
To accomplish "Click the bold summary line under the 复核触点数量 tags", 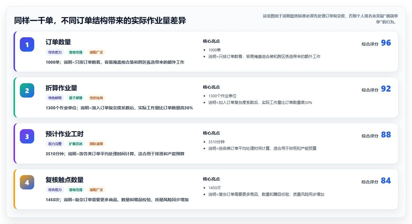I will pyautogui.click(x=117, y=200).
